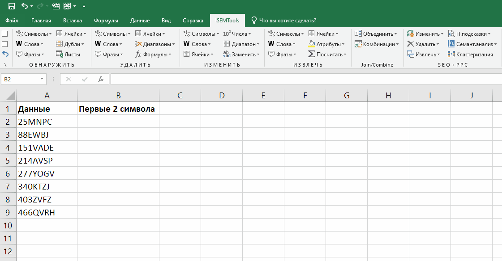Click the Кластеризация button
The image size is (502, 261).
(470, 55)
